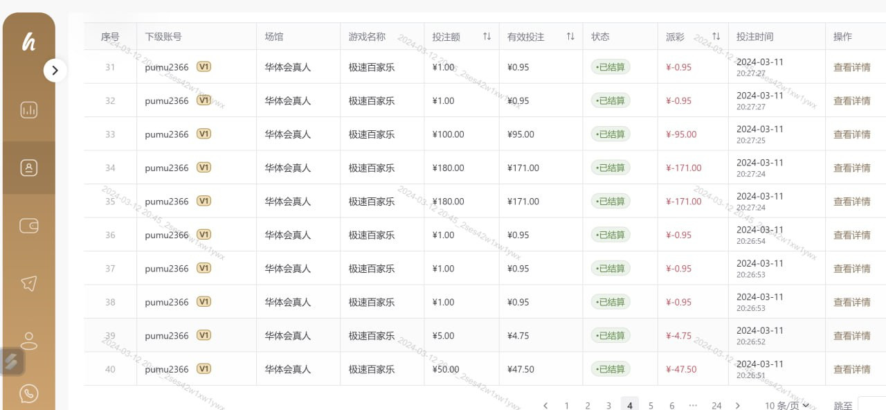Click the floating widget above phone icon
Image resolution: width=886 pixels, height=410 pixels.
click(12, 362)
